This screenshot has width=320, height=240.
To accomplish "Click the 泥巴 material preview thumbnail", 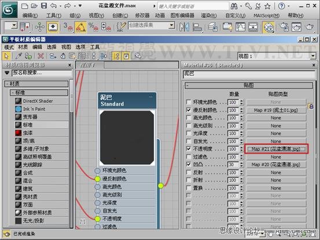I will tap(127, 138).
